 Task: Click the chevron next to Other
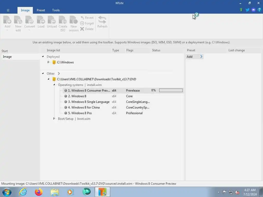pyautogui.click(x=59, y=74)
